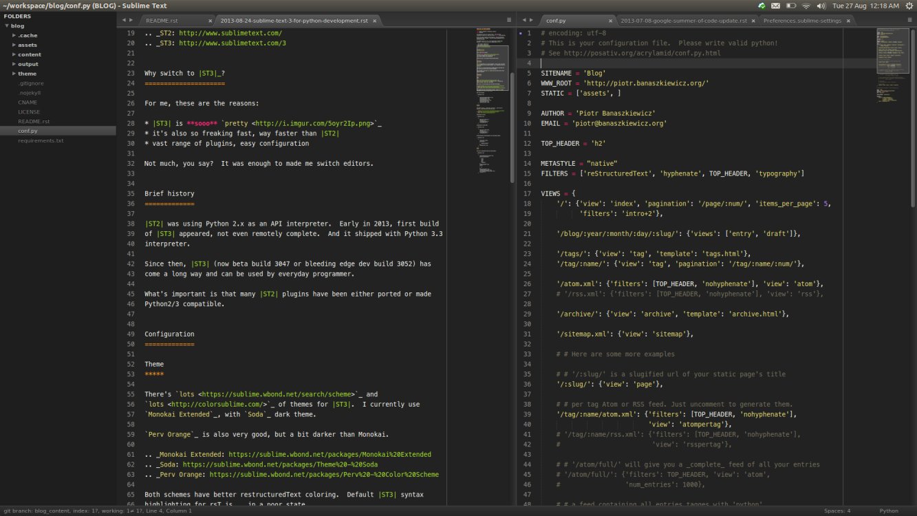Viewport: 917px width, 516px height.
Task: Switch to the 2013-07-08-google-summer-of-code-update.rst tab
Action: coord(683,21)
